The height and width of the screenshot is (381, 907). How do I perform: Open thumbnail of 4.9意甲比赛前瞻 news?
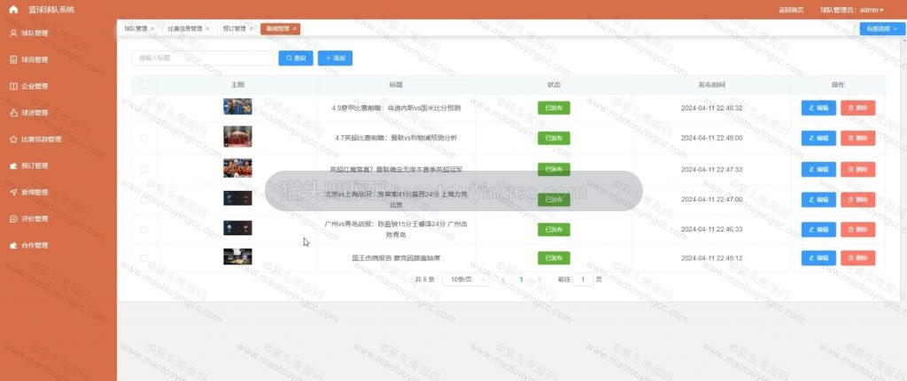(237, 107)
